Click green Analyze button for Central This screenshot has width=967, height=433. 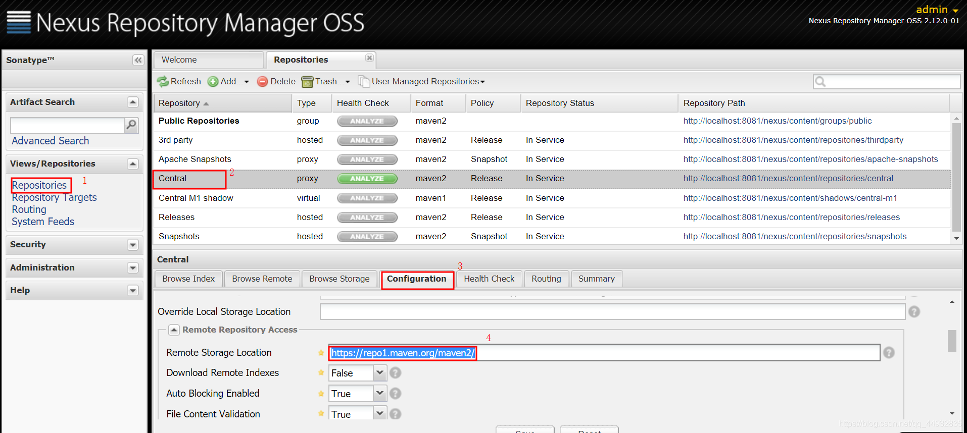(x=367, y=179)
